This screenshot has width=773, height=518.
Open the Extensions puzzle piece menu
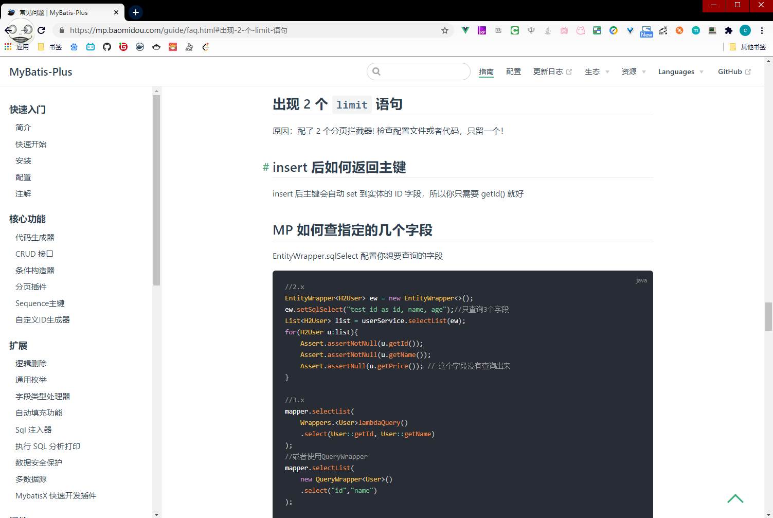pyautogui.click(x=729, y=30)
